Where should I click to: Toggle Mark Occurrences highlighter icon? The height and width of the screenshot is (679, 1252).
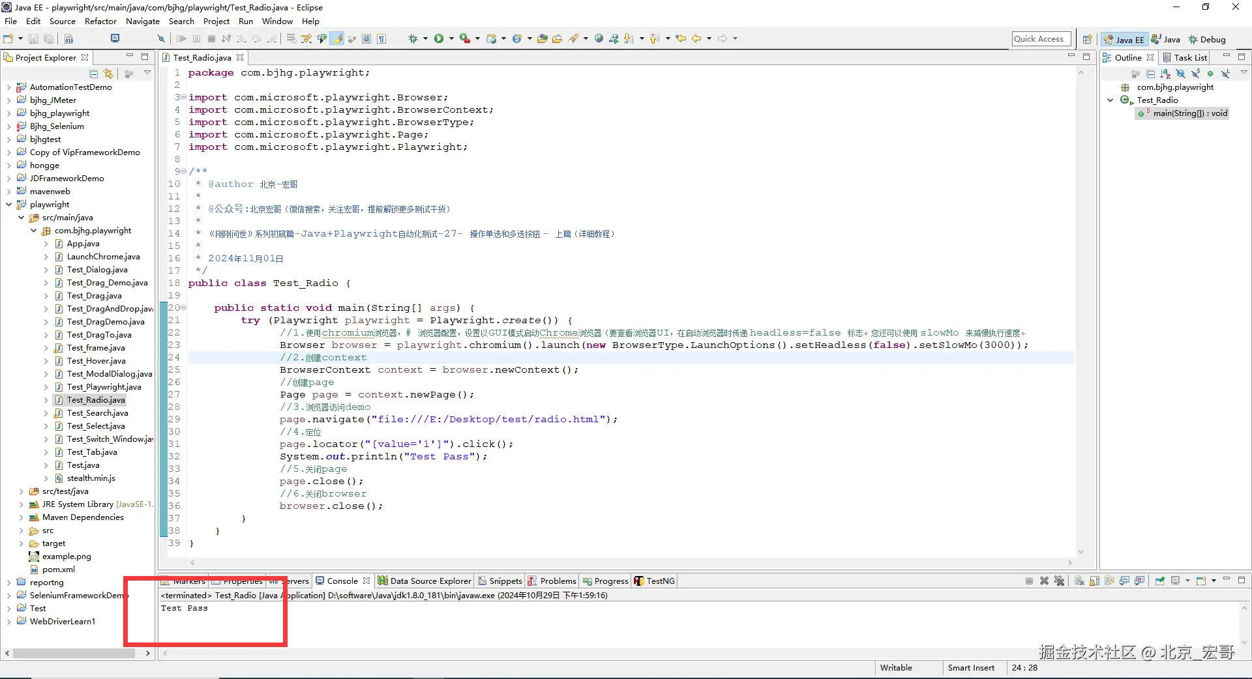coord(337,39)
